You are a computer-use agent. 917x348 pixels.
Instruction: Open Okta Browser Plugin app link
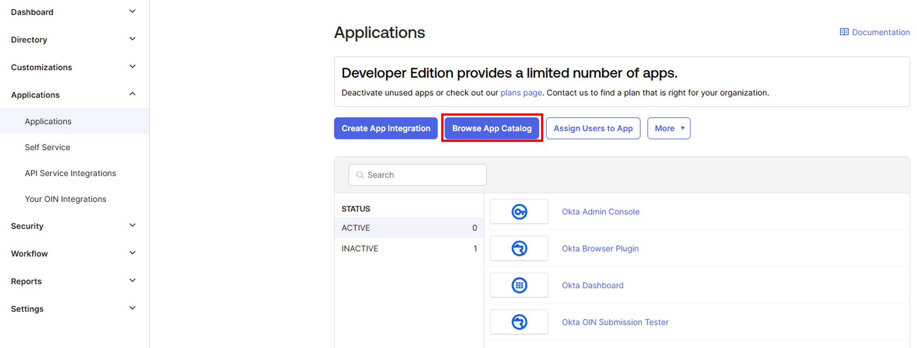click(600, 249)
